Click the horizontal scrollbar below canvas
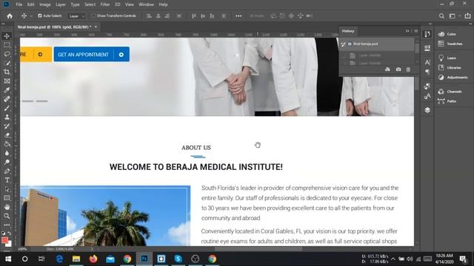The height and width of the screenshot is (266, 474). point(258,249)
